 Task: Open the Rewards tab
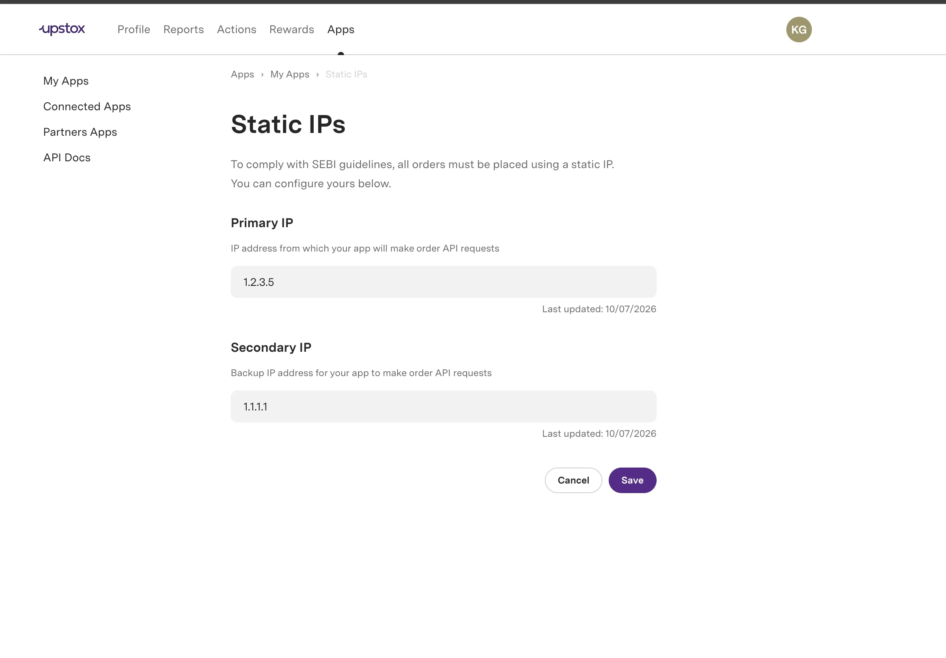point(292,30)
